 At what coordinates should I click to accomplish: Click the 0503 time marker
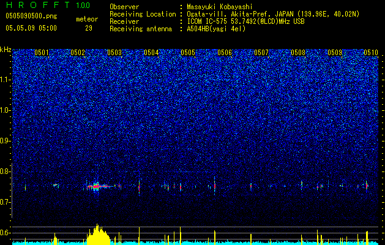click(x=114, y=52)
